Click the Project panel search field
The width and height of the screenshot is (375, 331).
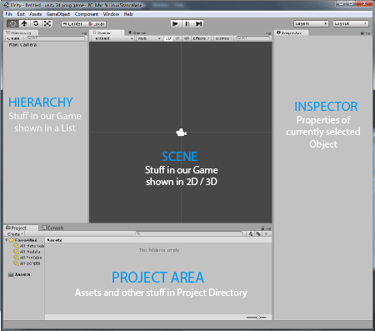click(189, 234)
